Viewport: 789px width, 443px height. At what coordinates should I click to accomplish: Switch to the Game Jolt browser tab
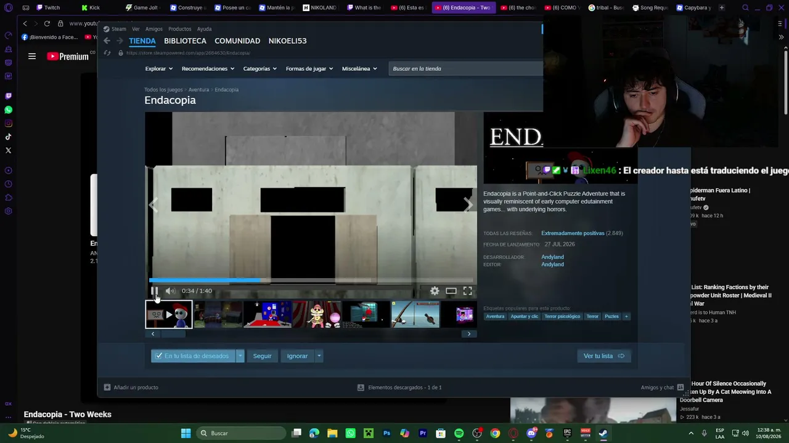click(141, 8)
